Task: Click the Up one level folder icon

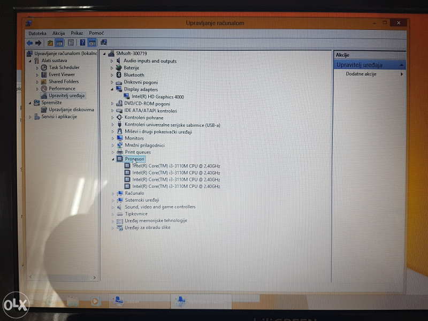Action: (50, 43)
